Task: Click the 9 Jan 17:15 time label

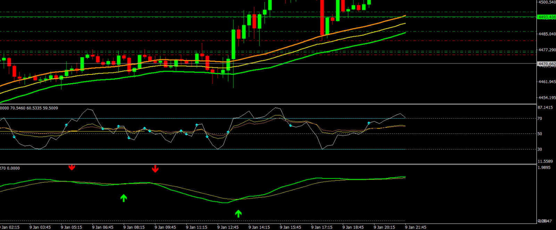Action: [321, 228]
